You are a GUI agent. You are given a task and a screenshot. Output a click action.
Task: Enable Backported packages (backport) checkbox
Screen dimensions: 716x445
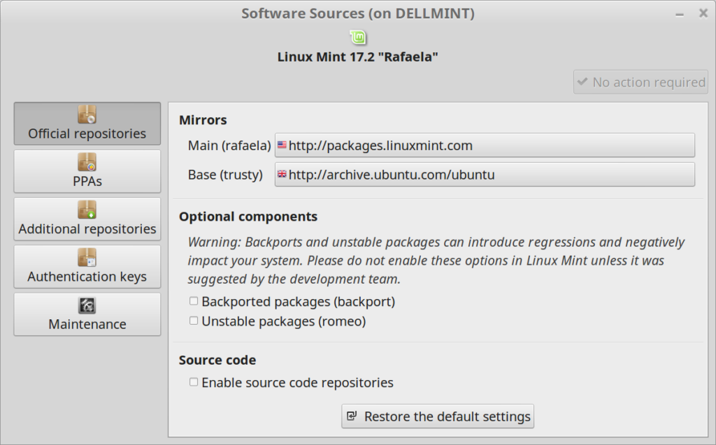pos(194,302)
